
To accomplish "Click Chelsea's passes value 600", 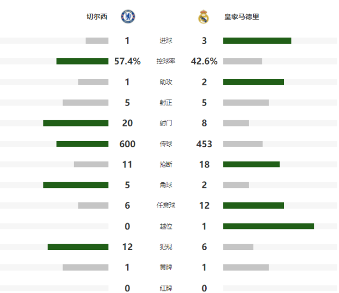I will [127, 144].
